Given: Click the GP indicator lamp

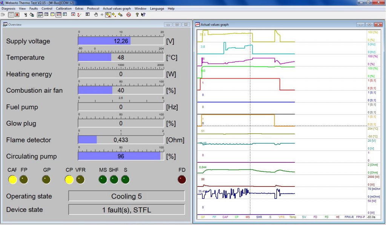Looking at the screenshot, I should tap(46, 180).
